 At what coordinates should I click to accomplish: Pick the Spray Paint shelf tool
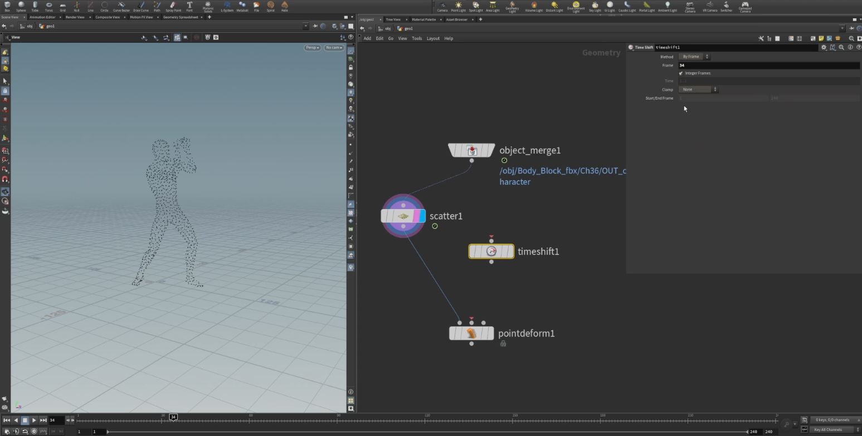click(173, 7)
